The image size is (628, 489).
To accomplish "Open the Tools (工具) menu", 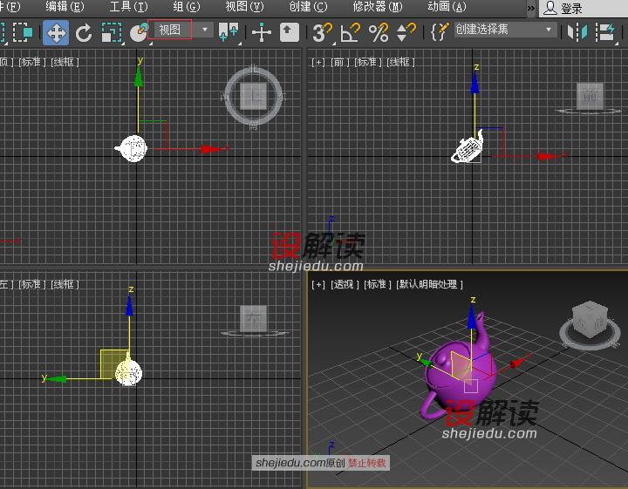I will click(x=128, y=7).
